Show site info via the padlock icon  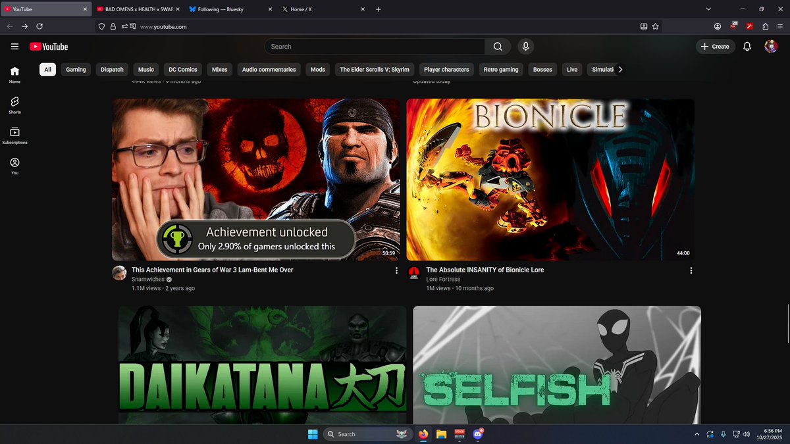click(113, 26)
